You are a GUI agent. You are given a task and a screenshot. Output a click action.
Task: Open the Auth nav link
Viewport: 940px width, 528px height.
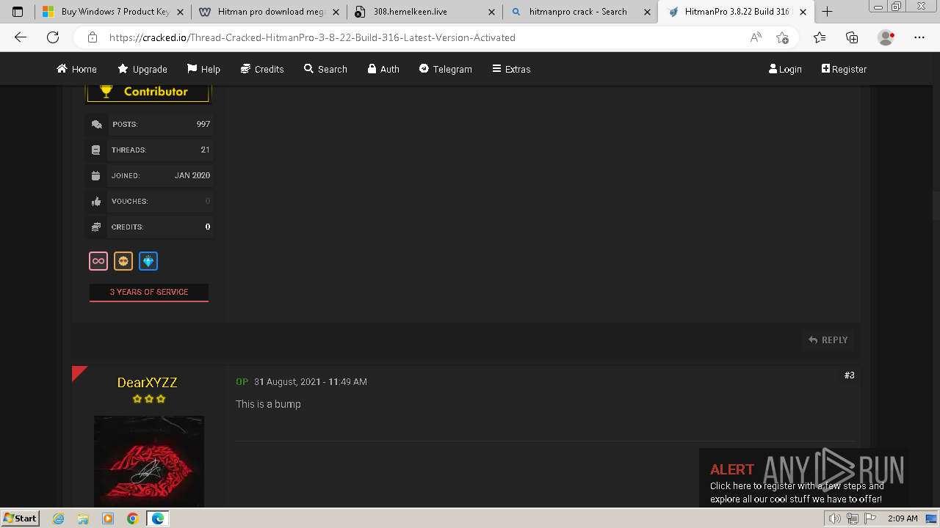(x=383, y=69)
